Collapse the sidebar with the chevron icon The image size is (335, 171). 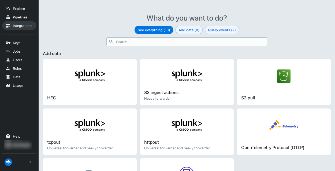30,162
